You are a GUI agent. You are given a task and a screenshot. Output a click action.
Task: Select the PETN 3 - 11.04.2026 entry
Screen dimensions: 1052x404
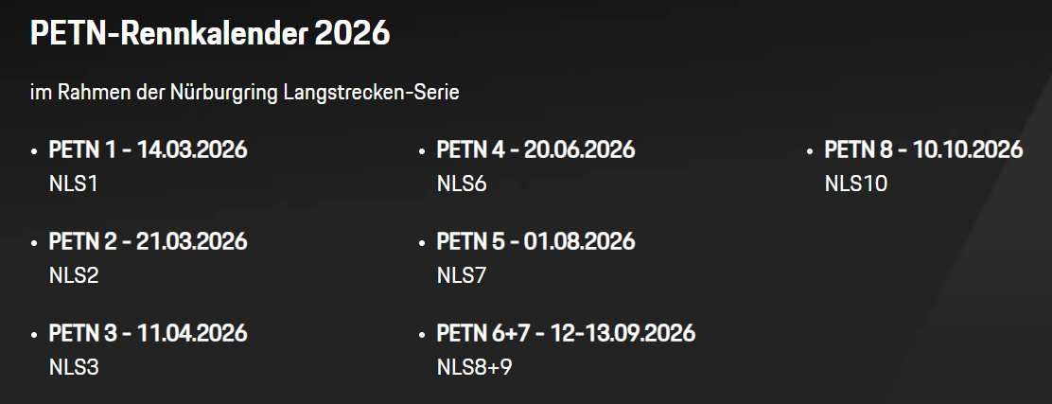coord(148,333)
